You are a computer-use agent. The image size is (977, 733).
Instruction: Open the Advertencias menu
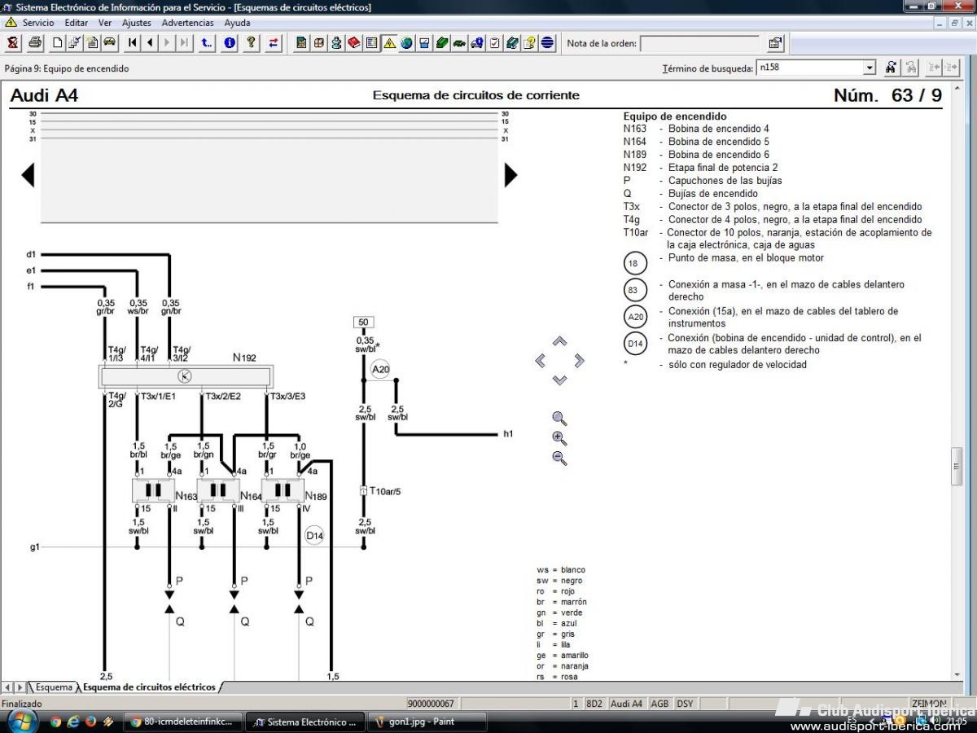coord(188,23)
